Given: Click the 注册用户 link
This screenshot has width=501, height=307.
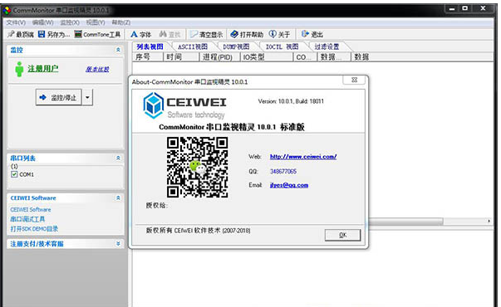Looking at the screenshot, I should (x=43, y=68).
